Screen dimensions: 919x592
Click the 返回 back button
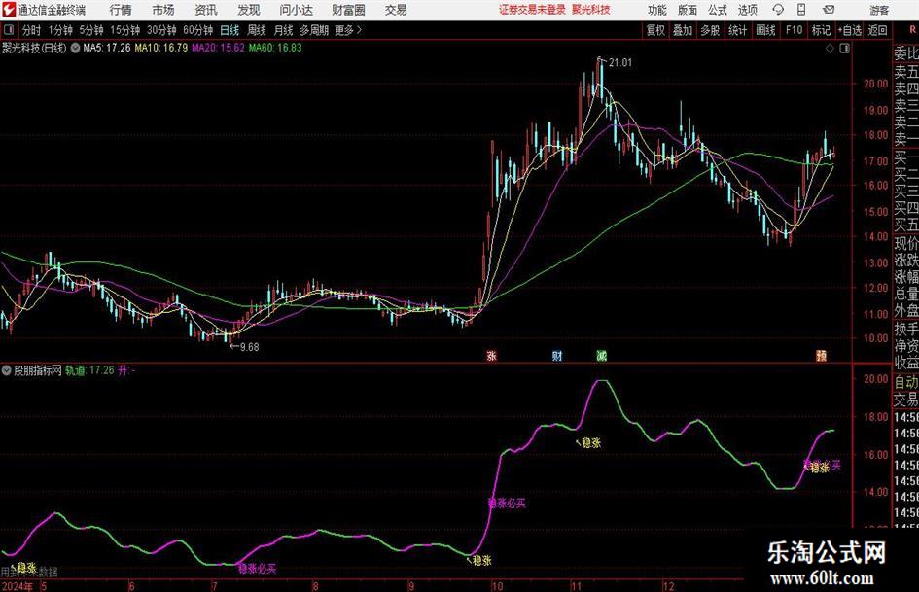(877, 30)
